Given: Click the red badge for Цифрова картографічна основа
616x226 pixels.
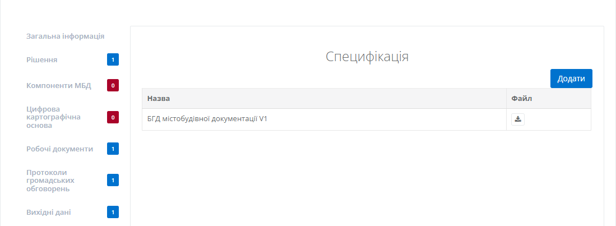Looking at the screenshot, I should pos(113,117).
